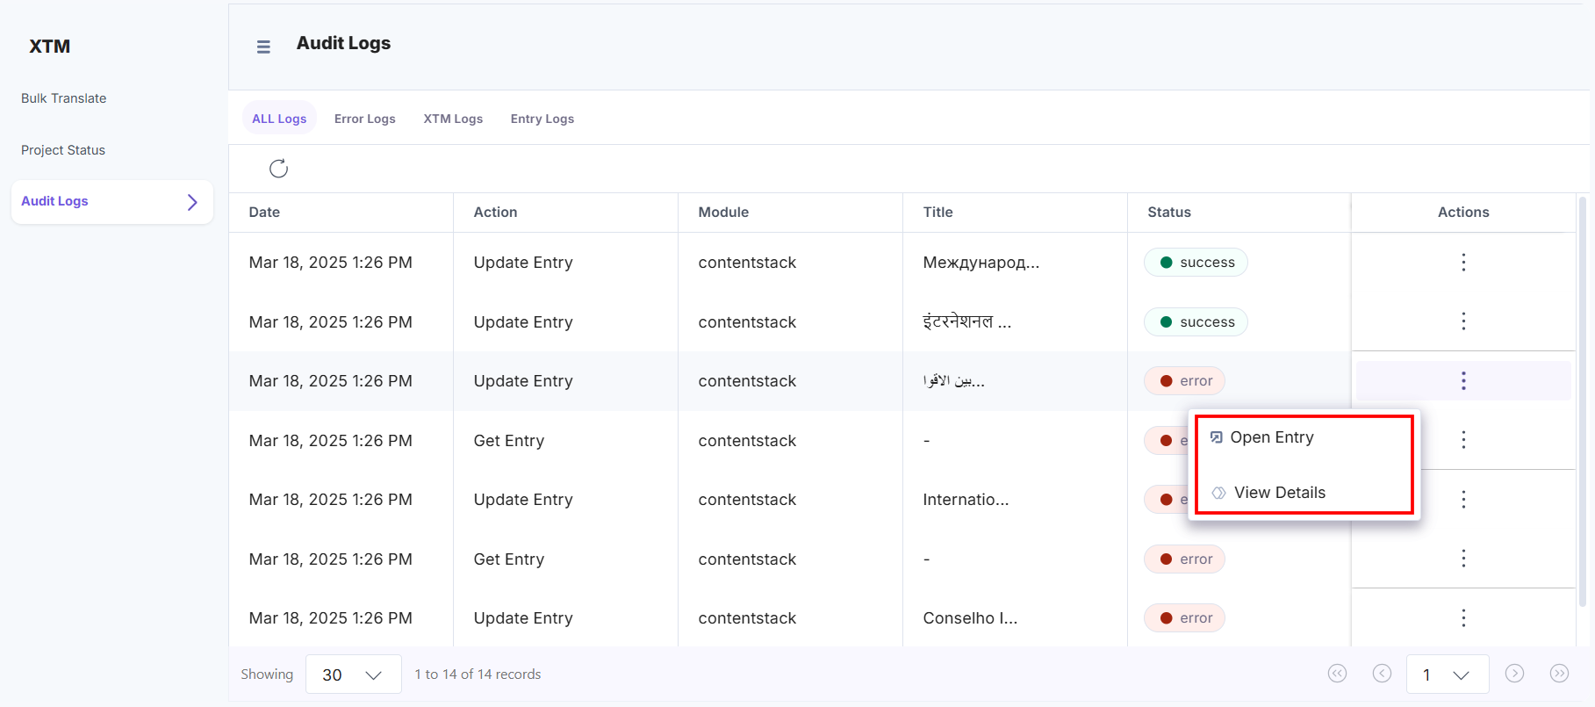Switch to the Entry Logs tab
The width and height of the screenshot is (1595, 707).
542,119
